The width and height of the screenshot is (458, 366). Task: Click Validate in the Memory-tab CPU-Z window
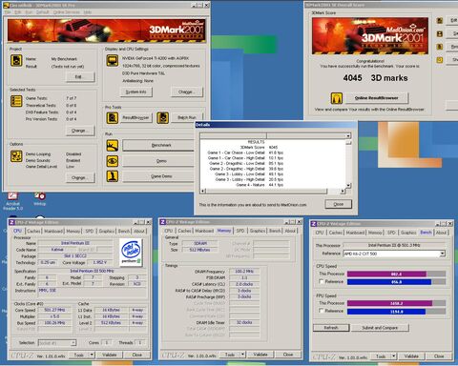[260, 355]
